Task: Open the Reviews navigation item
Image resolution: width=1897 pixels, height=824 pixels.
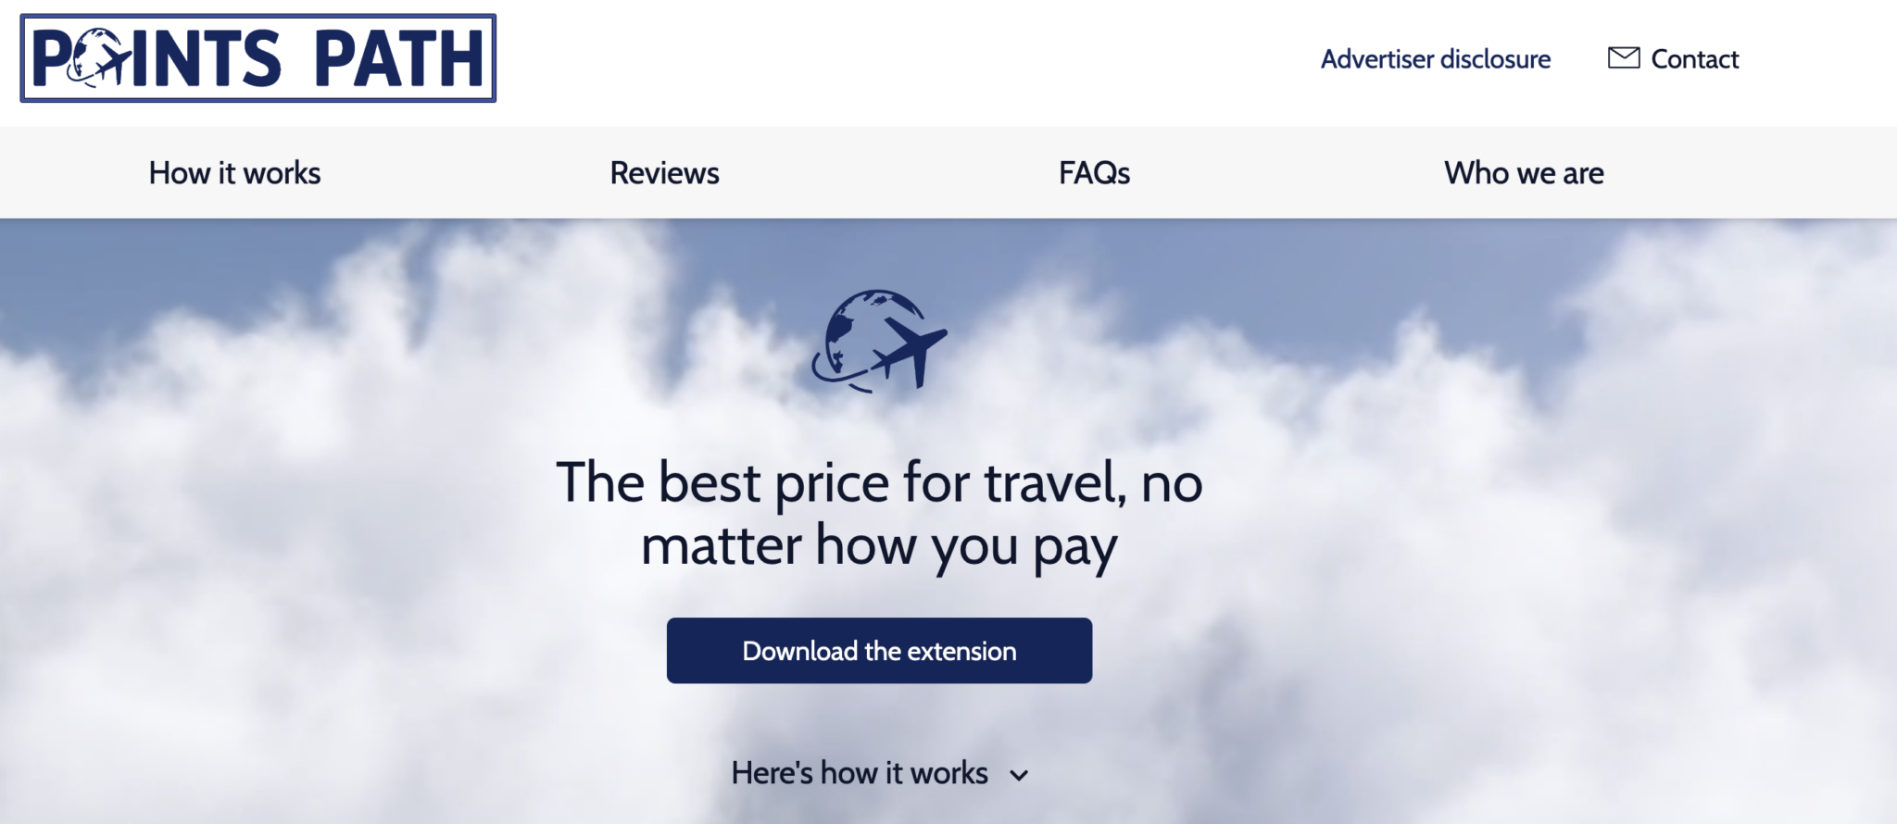Action: click(x=665, y=173)
